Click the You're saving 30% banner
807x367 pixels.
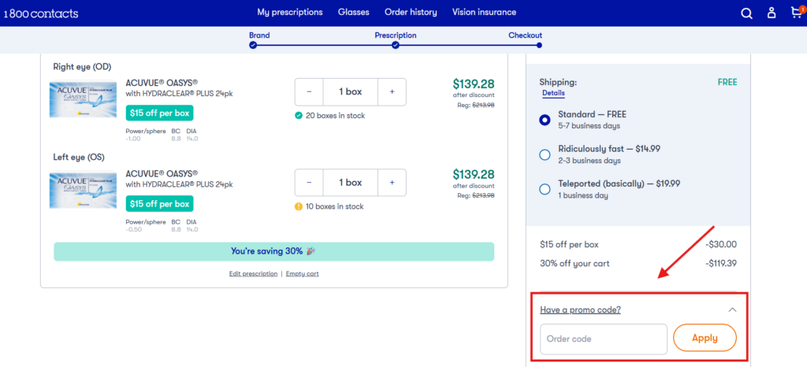[x=273, y=251]
